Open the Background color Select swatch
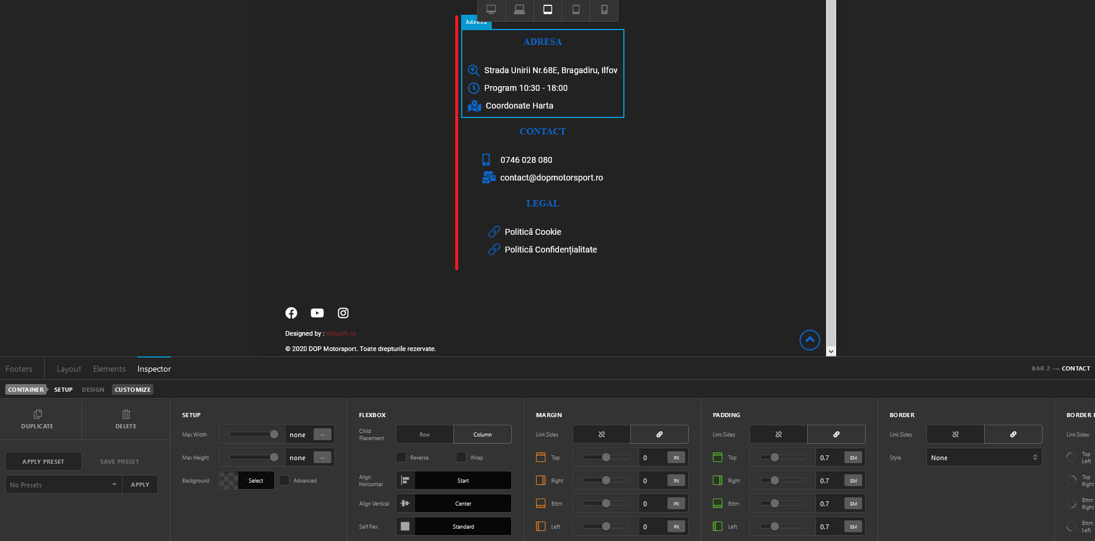The width and height of the screenshot is (1095, 541). coord(246,480)
